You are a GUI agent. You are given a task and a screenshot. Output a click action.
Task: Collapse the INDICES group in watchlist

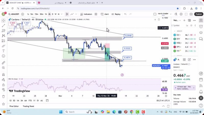175,31
